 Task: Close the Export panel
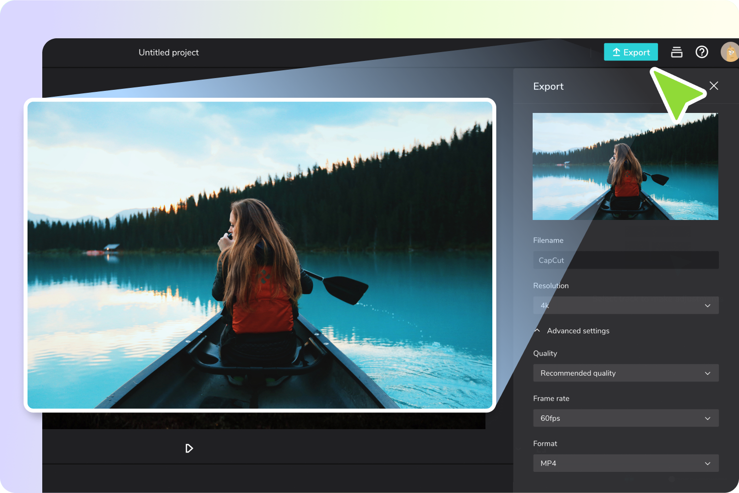click(714, 86)
